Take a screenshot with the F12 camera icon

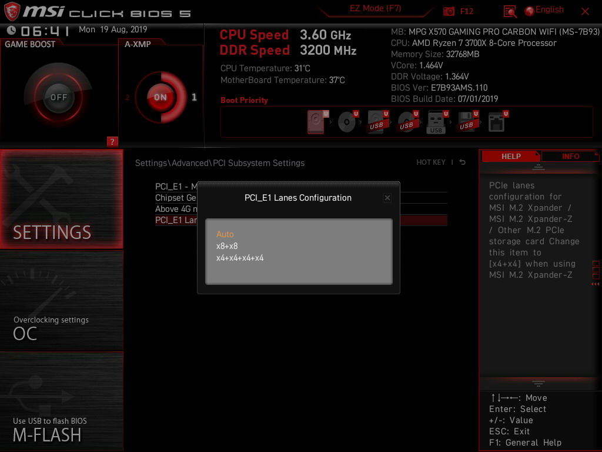click(449, 11)
